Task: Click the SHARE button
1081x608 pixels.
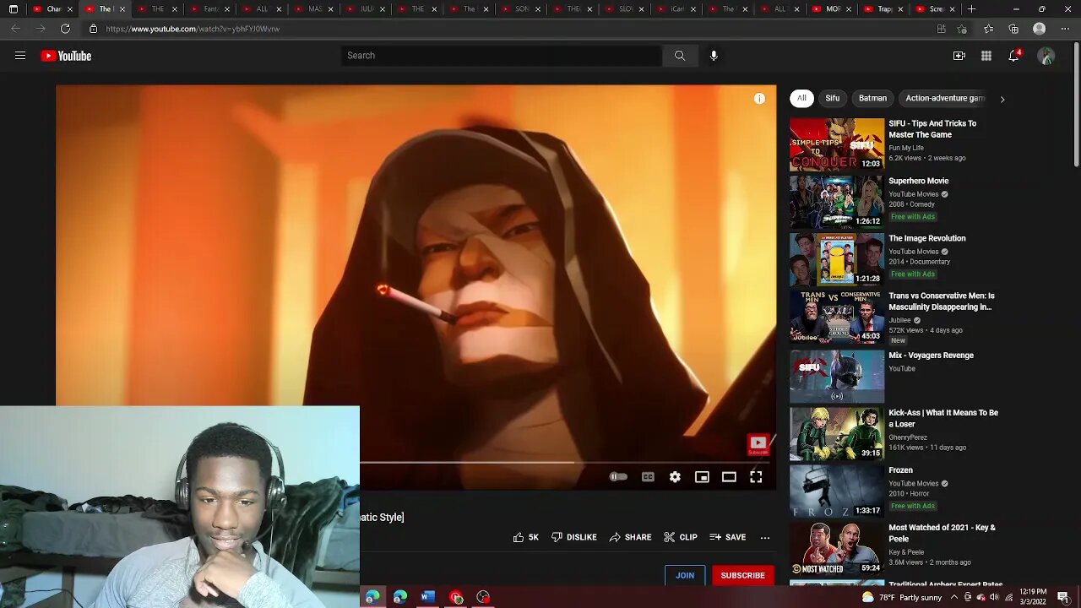Action: 630,537
